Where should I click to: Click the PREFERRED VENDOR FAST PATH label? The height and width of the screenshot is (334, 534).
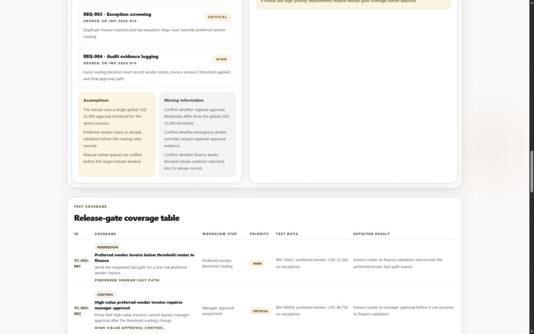(x=127, y=280)
